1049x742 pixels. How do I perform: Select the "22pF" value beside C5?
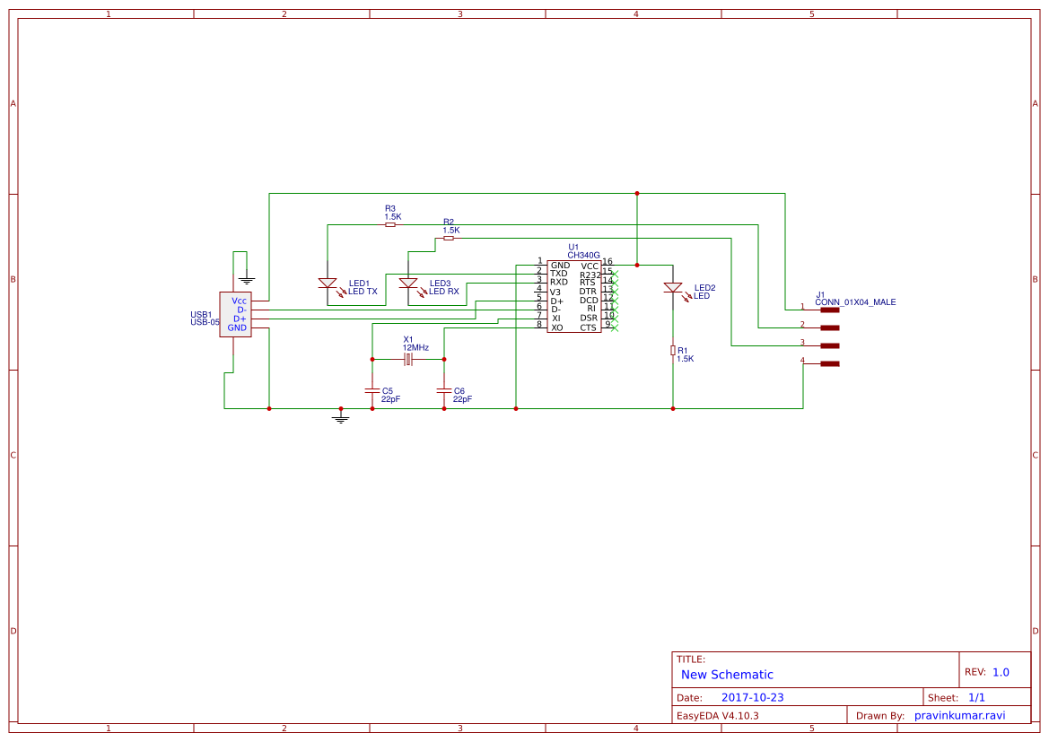tap(390, 399)
